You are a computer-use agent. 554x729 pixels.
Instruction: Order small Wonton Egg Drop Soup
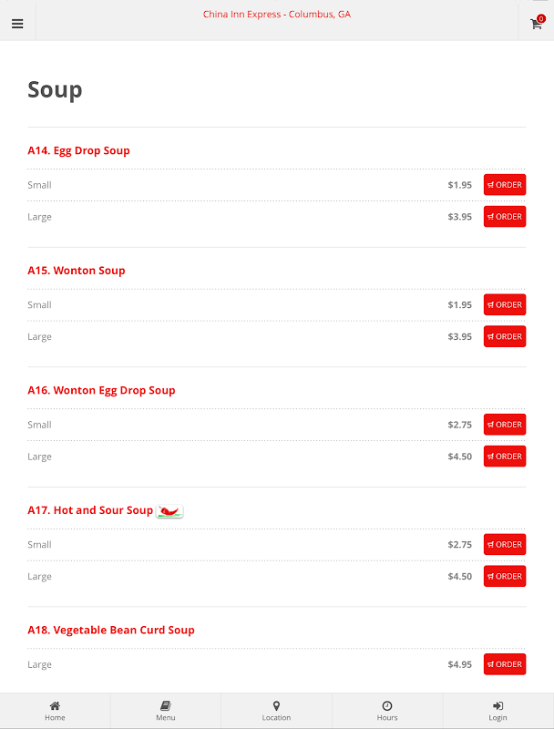tap(505, 425)
